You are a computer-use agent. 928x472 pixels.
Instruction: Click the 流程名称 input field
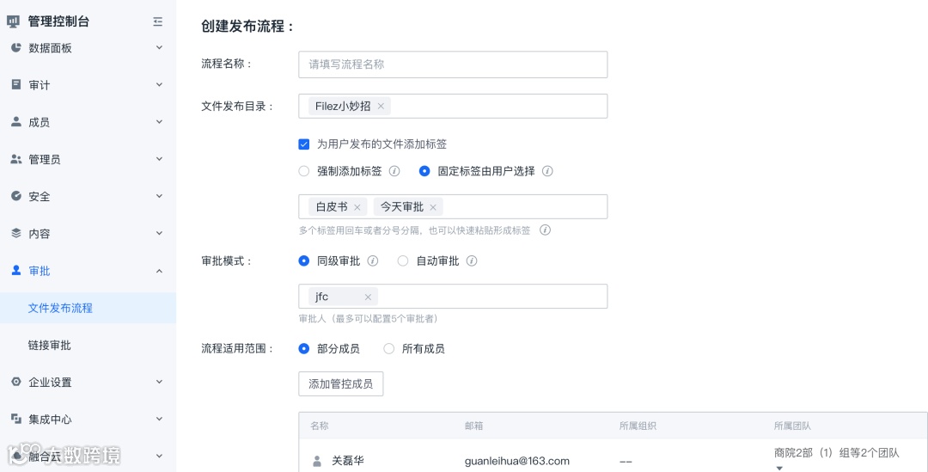click(453, 64)
